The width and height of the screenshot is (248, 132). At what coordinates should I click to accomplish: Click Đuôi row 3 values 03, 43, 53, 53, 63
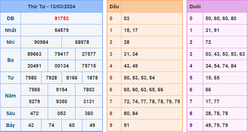pos(225,54)
